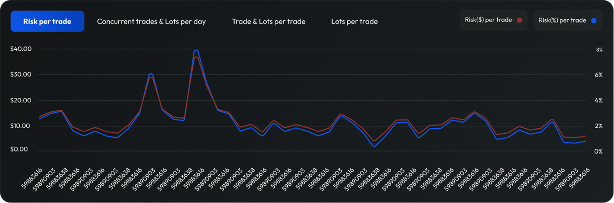Screen dimensions: 614x203
Task: Select the Risk per trade tab
Action: [x=47, y=22]
